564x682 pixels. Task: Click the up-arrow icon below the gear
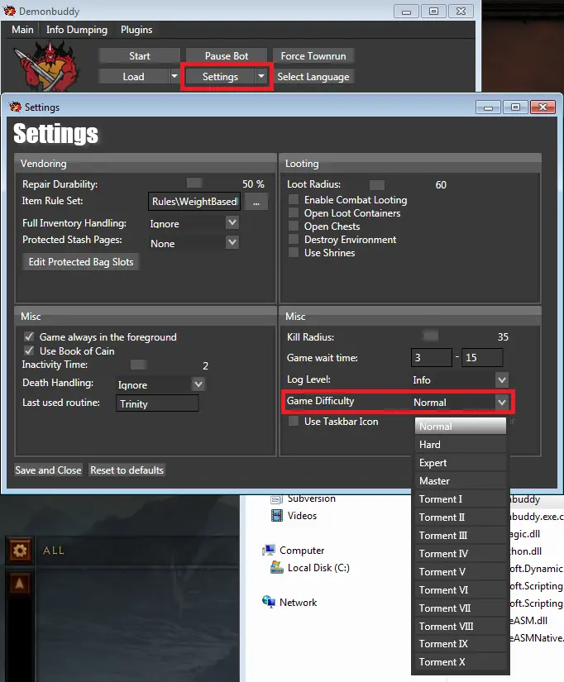coord(20,584)
